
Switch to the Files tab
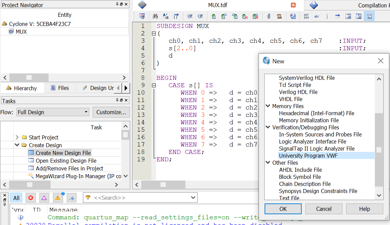pos(60,88)
